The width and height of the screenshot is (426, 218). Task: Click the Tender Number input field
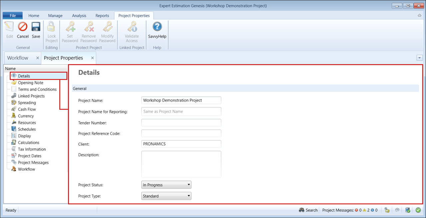coord(181,123)
